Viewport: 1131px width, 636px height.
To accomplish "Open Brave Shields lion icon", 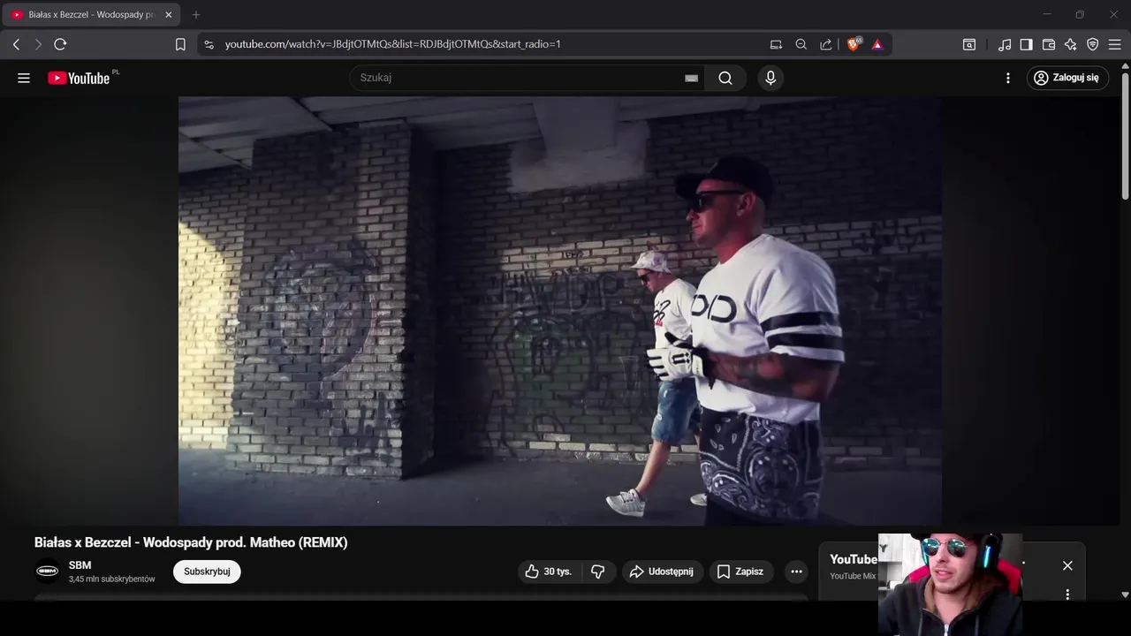I will pyautogui.click(x=854, y=44).
